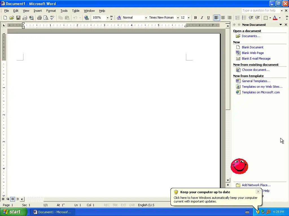
Task: Toggle Underline formatting
Action: click(x=208, y=18)
